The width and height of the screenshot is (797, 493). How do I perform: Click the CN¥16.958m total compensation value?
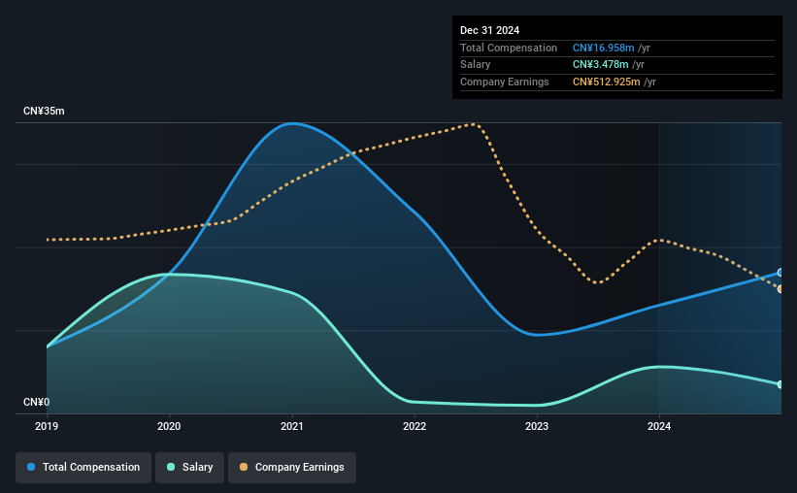coord(604,48)
